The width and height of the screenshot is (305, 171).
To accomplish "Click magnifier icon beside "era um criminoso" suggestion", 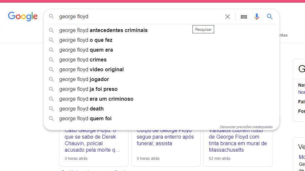I will tap(51, 99).
